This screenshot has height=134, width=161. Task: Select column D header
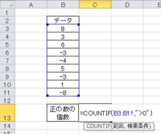(x=127, y=5)
